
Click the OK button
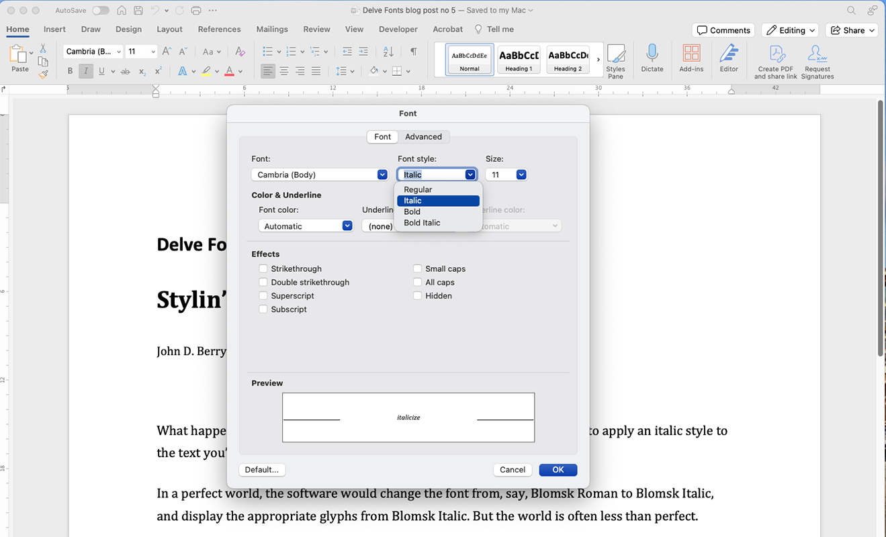point(558,470)
